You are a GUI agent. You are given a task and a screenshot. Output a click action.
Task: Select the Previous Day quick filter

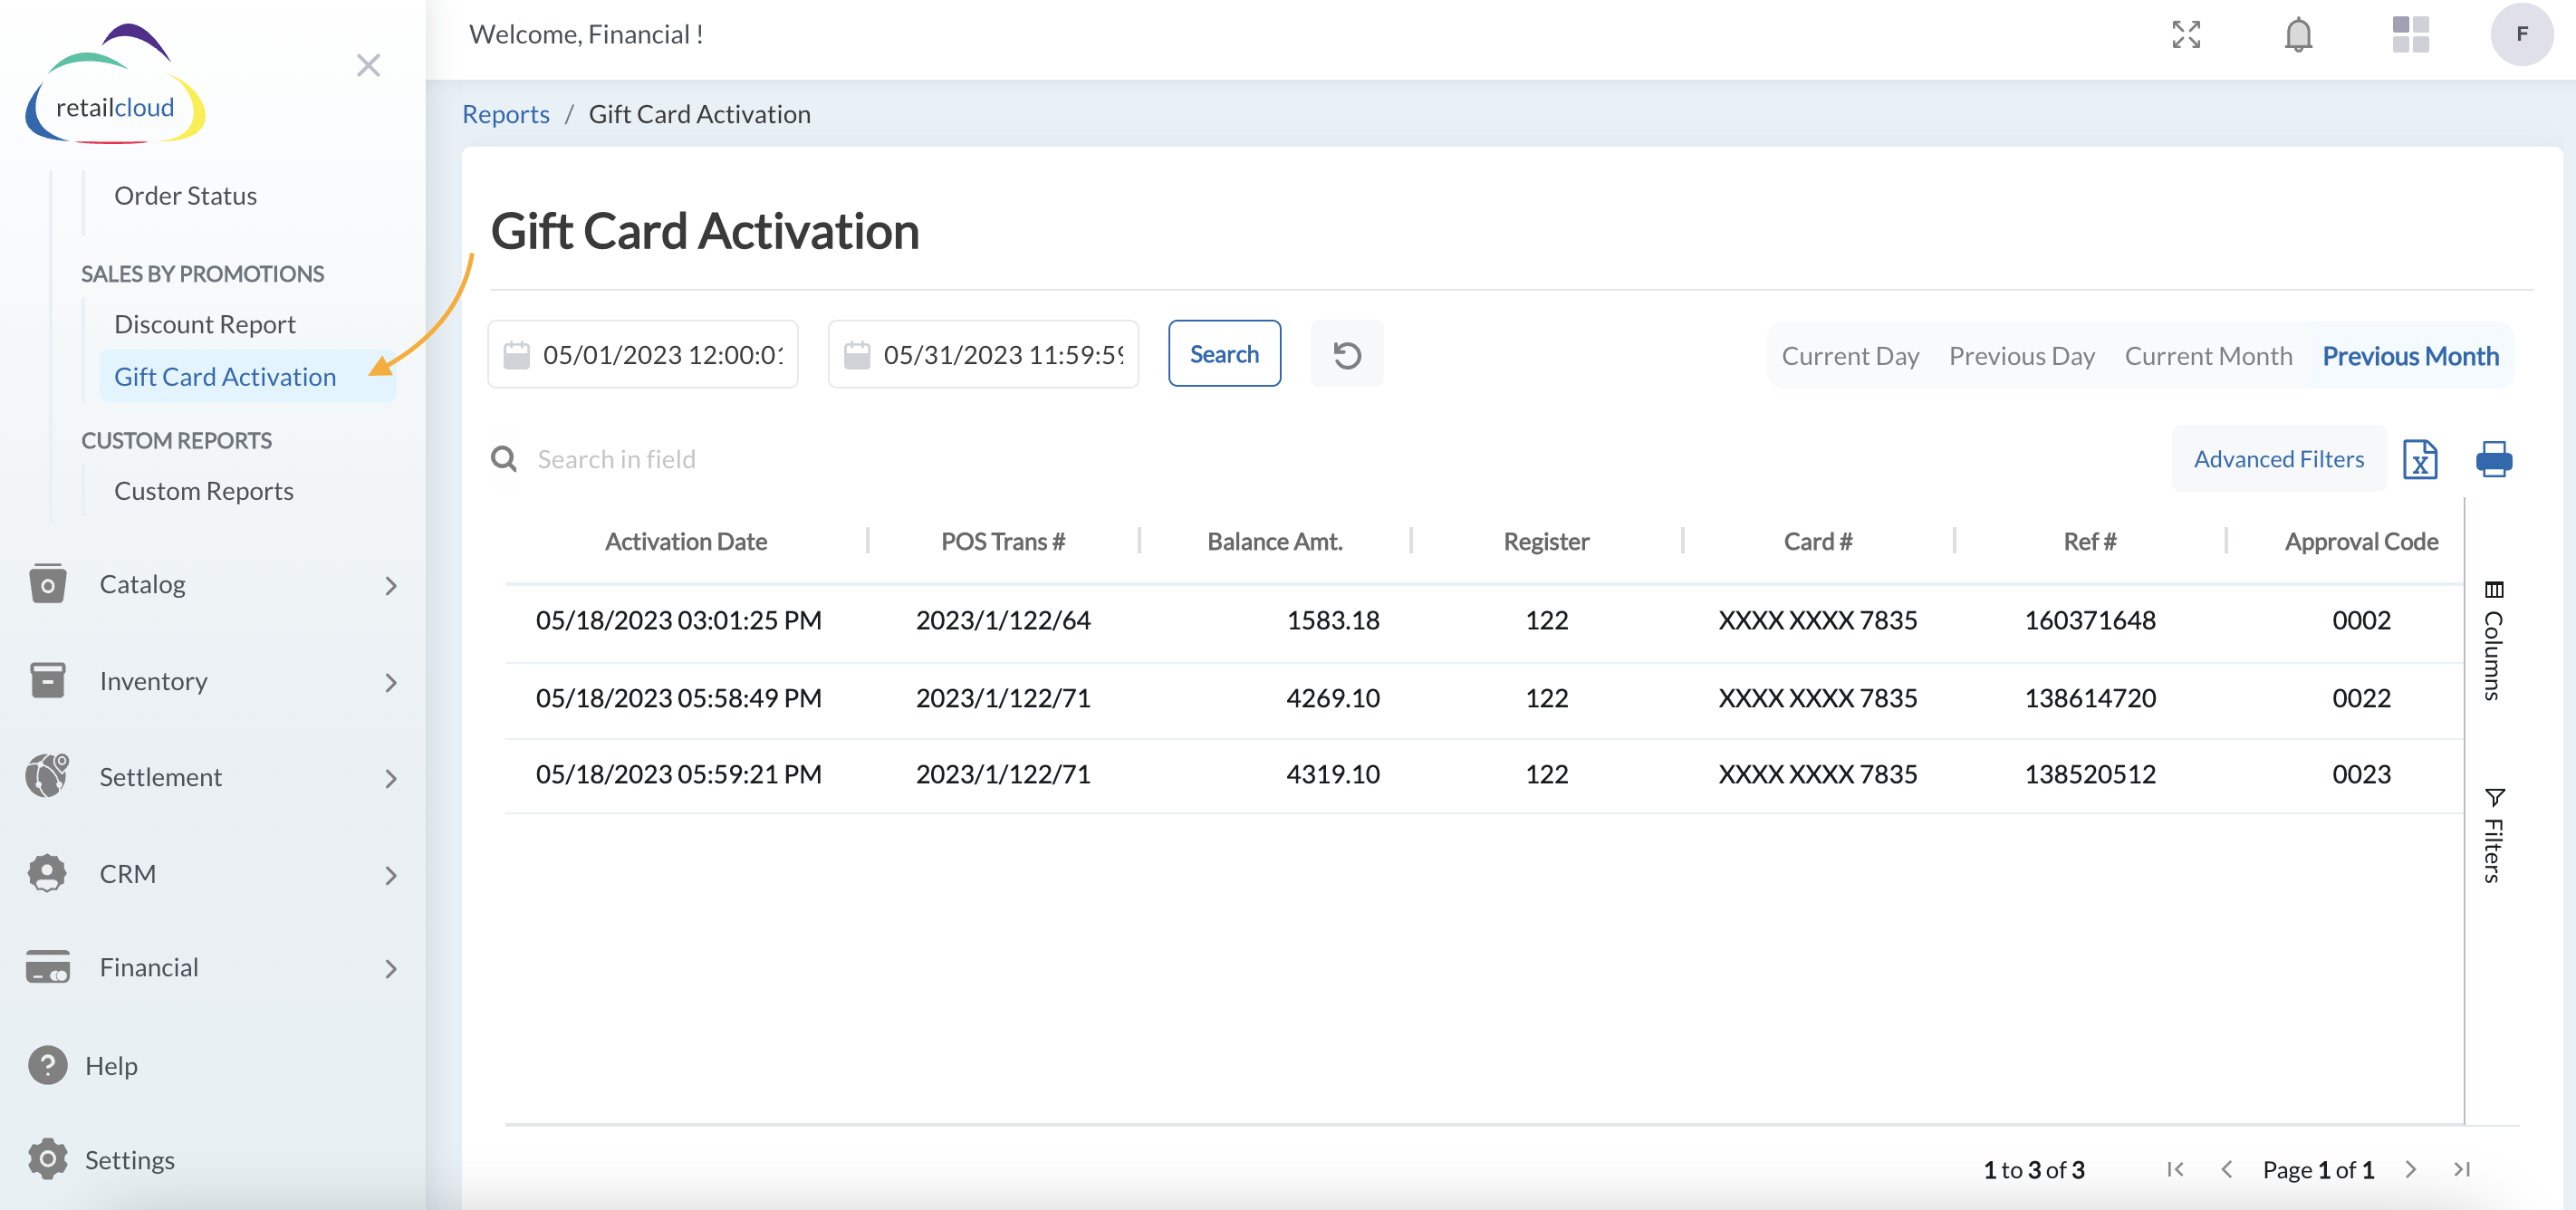click(x=2022, y=355)
